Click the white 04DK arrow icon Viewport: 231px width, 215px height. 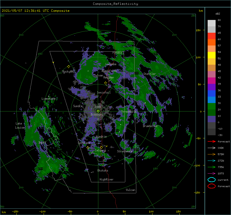point(211,148)
